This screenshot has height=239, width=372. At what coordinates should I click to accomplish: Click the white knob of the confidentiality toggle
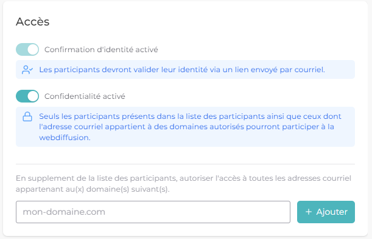click(x=32, y=96)
